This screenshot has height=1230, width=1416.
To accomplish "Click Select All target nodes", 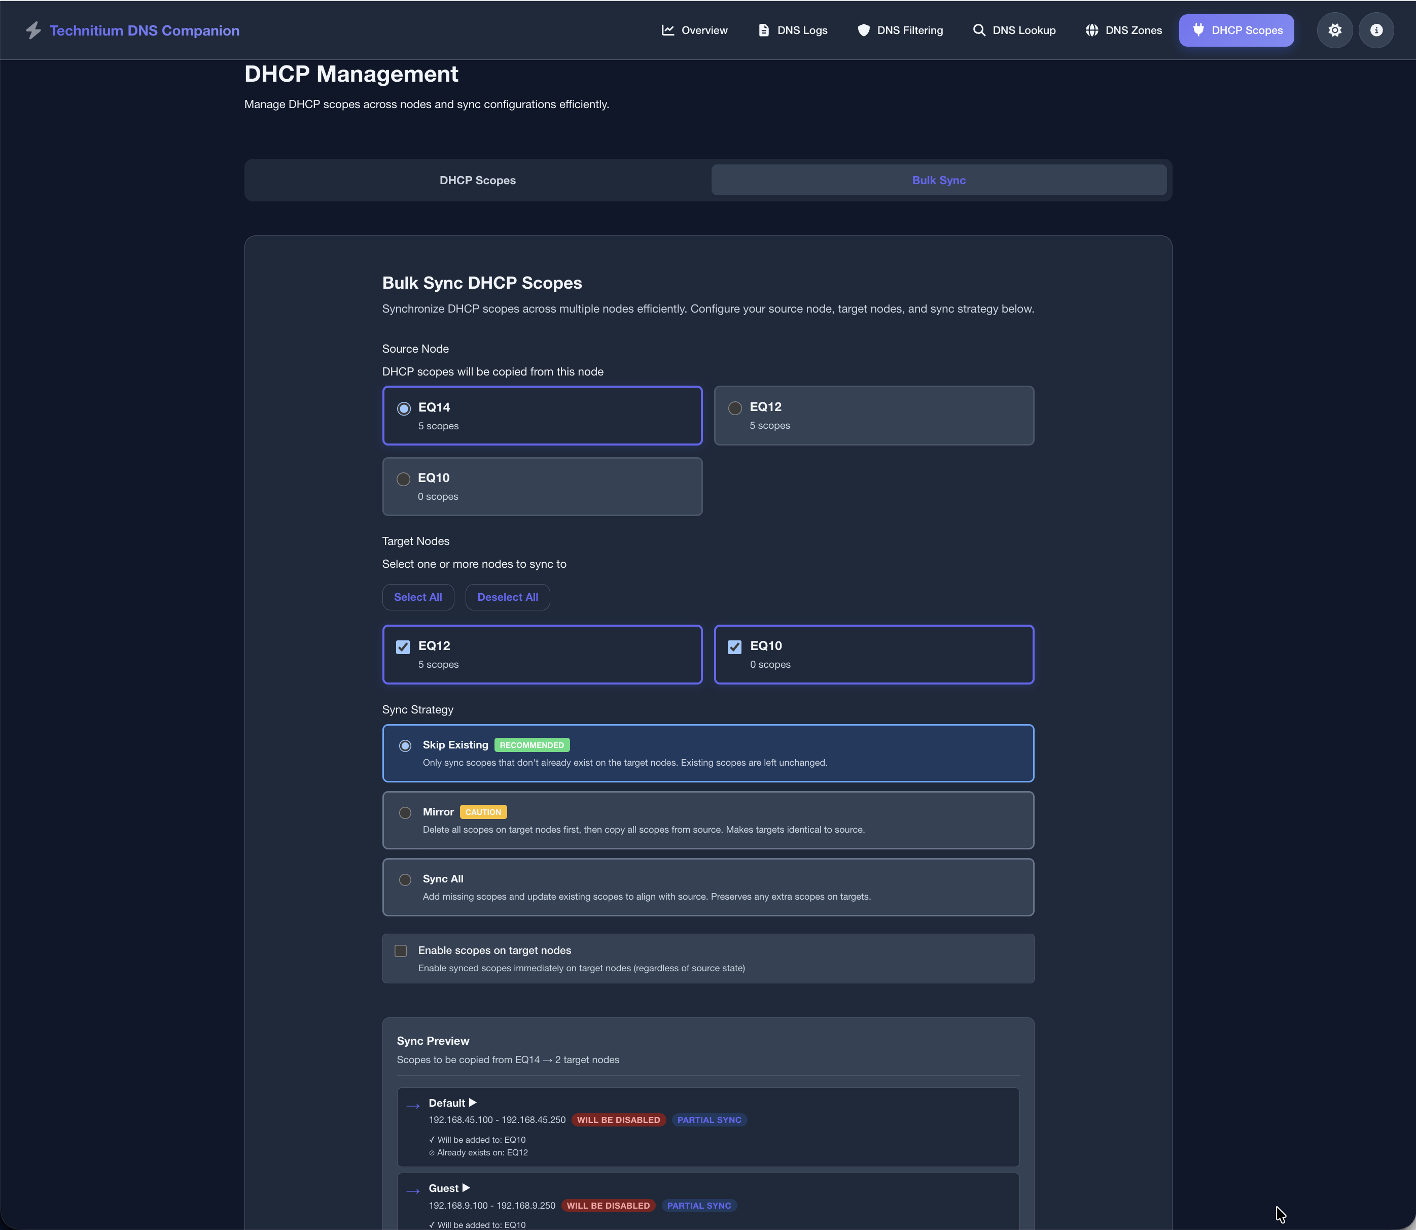I will pyautogui.click(x=418, y=596).
